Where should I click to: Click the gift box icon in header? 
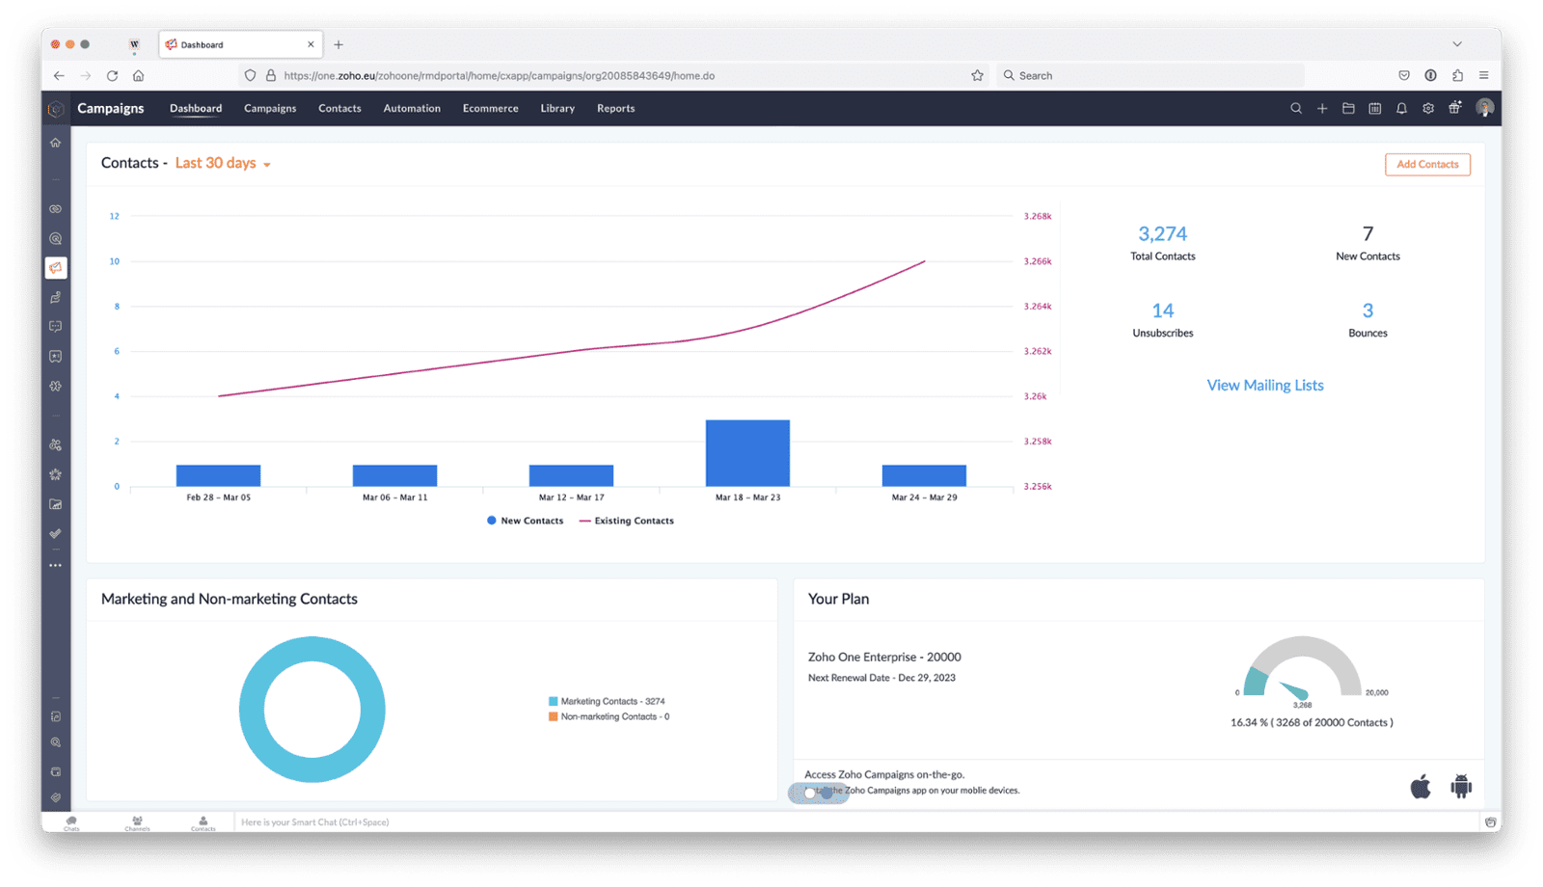pyautogui.click(x=1454, y=108)
